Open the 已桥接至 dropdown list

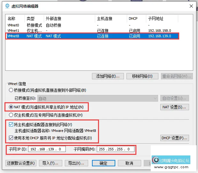coord(98,98)
